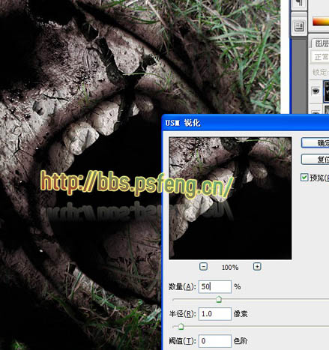Toggle the preview checkbox in sharpen dialog

304,178
